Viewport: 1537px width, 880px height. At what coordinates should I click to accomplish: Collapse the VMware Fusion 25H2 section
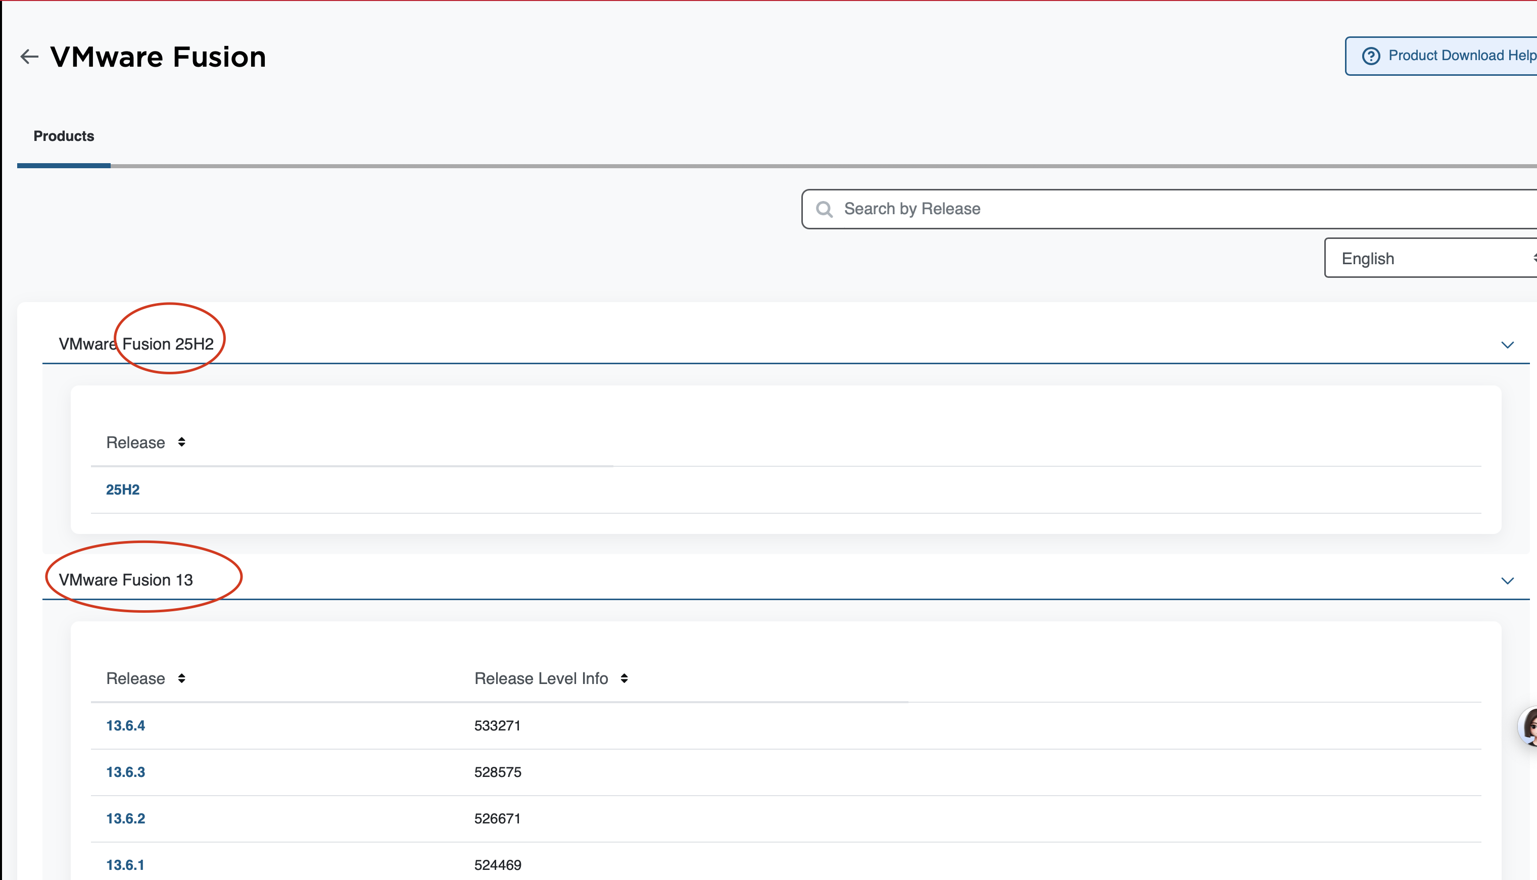tap(1507, 345)
